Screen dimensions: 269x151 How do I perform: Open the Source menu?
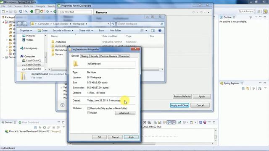pos(18,6)
